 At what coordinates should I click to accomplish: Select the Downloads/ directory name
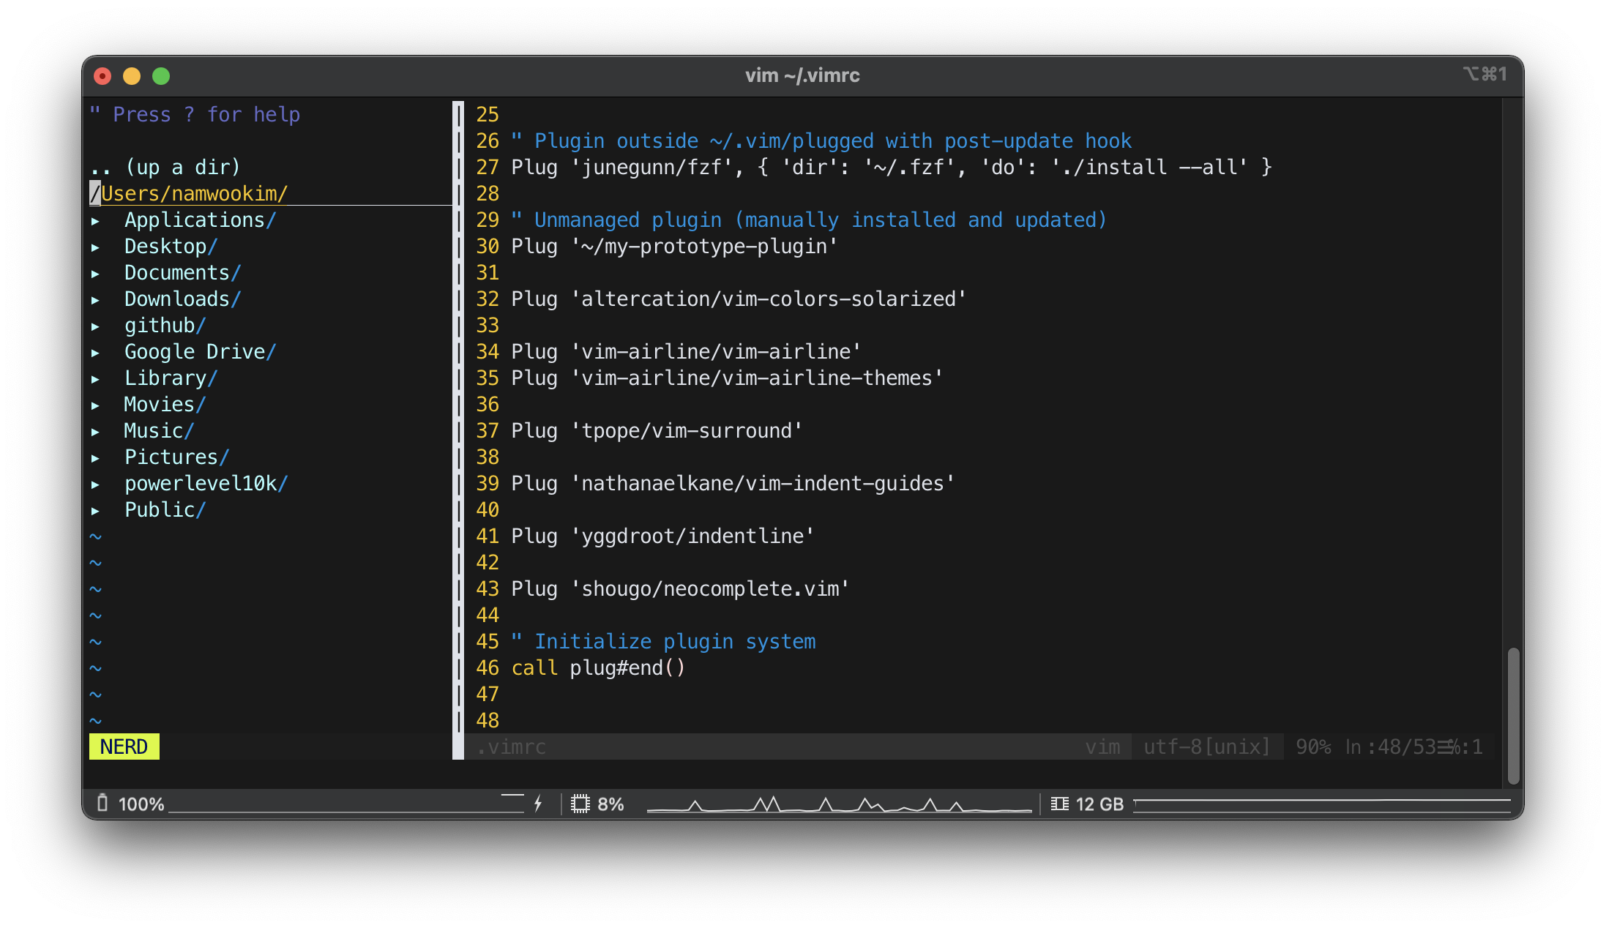[x=182, y=299]
